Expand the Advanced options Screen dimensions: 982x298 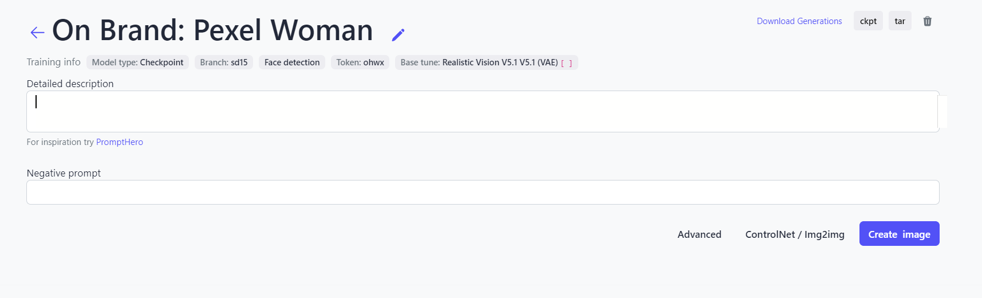pos(699,234)
